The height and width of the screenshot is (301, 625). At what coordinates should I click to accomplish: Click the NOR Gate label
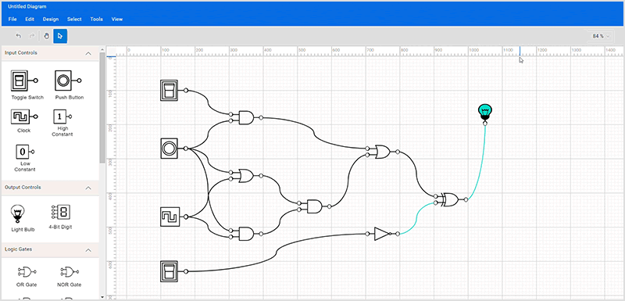[70, 285]
